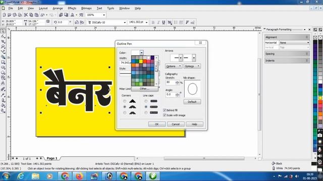This screenshot has height=181, width=323.
Task: Select the third square Line caps option
Action: tap(146, 113)
